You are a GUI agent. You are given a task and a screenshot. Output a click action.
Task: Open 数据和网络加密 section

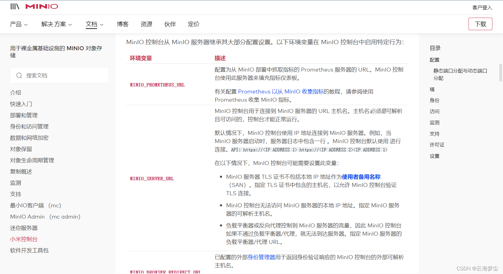[x=29, y=138]
